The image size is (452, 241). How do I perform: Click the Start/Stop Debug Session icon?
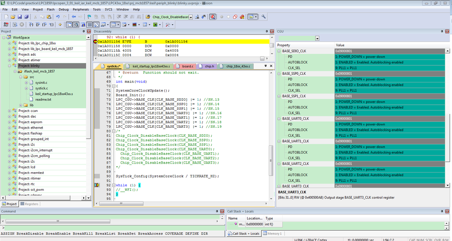click(x=212, y=17)
